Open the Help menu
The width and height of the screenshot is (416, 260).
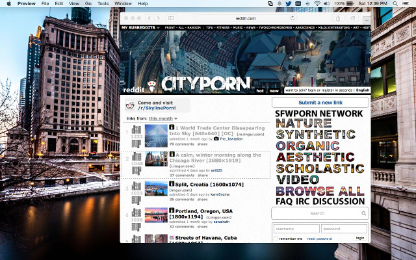(x=142, y=3)
